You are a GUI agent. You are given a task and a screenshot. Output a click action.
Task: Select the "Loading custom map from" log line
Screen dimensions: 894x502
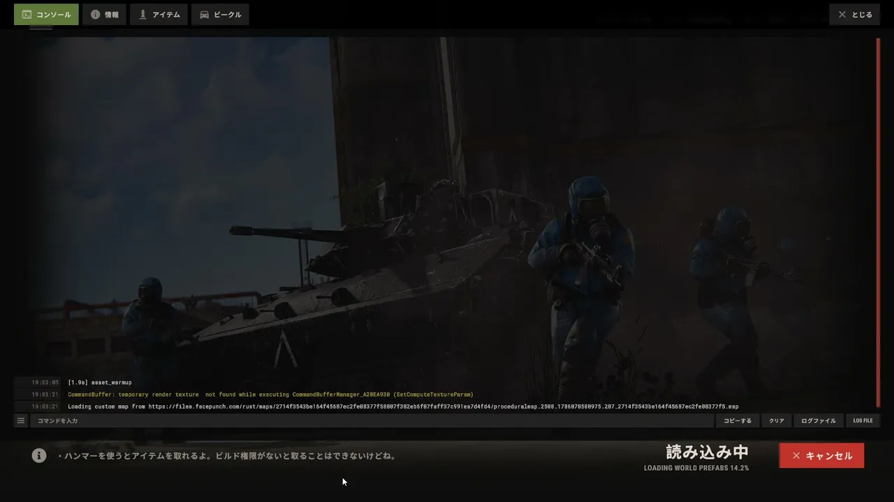coord(403,406)
